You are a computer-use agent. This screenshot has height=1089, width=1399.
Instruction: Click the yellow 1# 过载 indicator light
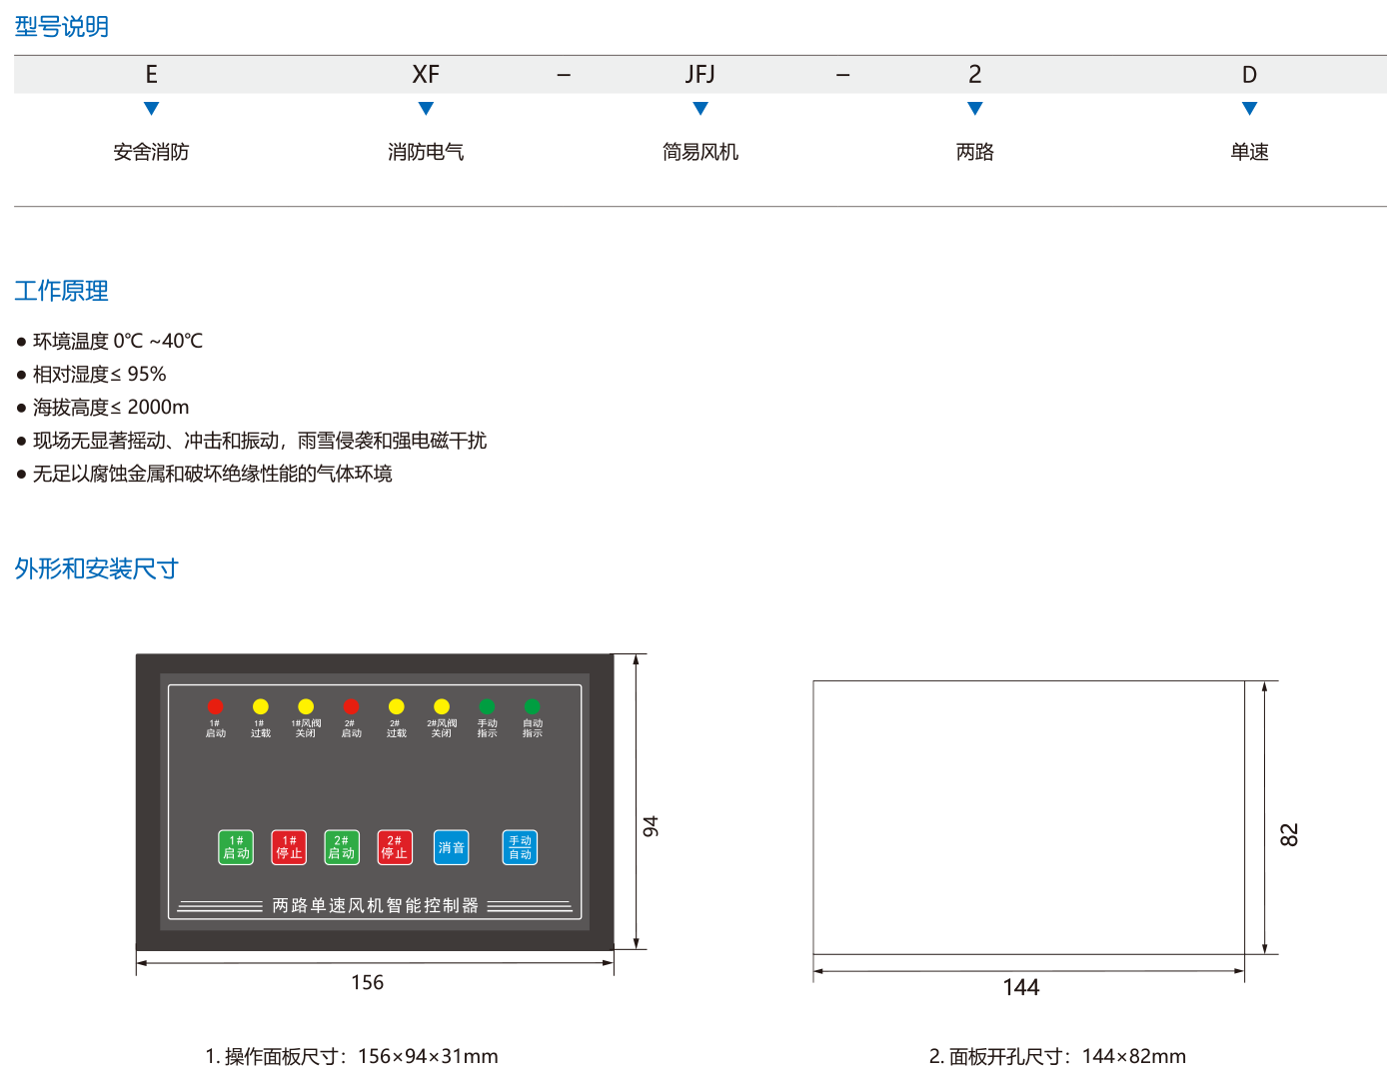point(261,706)
